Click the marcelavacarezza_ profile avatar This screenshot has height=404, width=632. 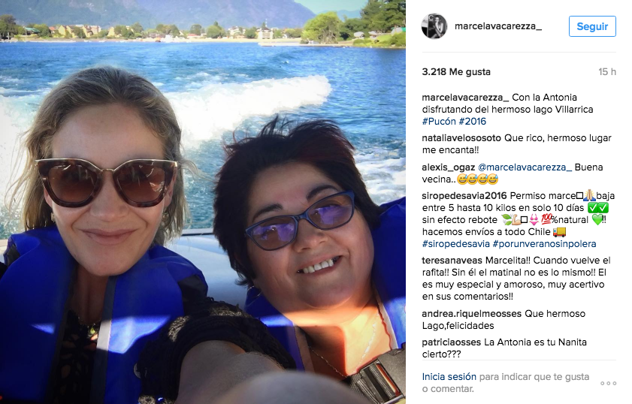coord(434,26)
